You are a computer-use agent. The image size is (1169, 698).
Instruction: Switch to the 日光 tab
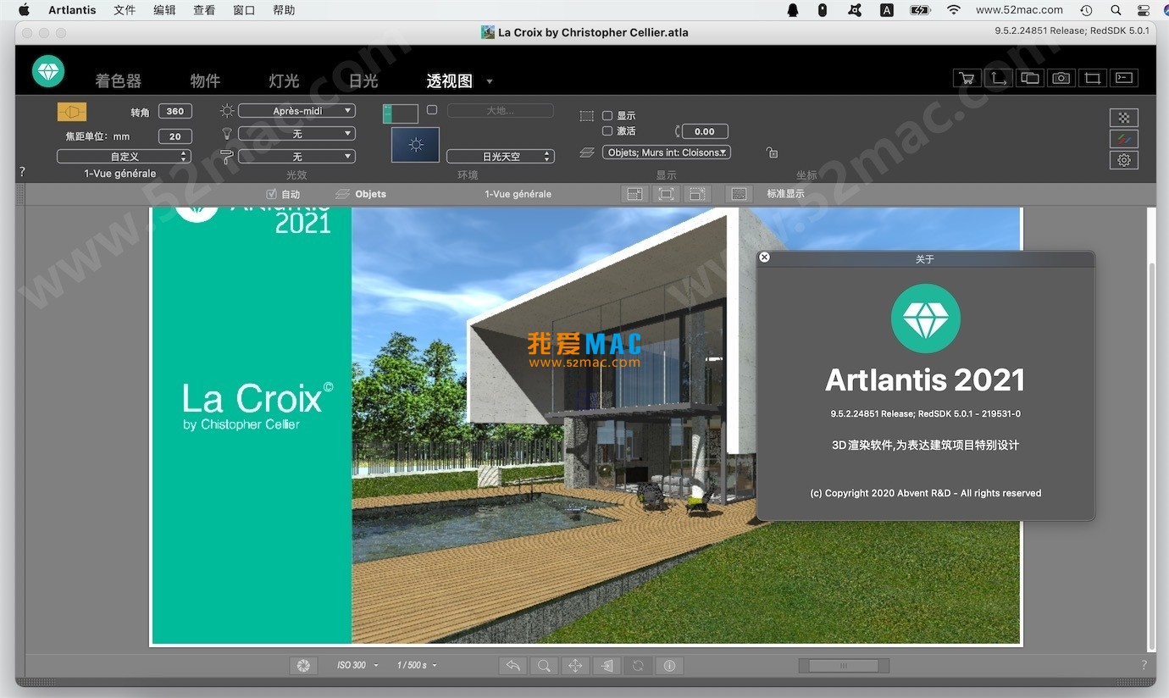pyautogui.click(x=363, y=80)
